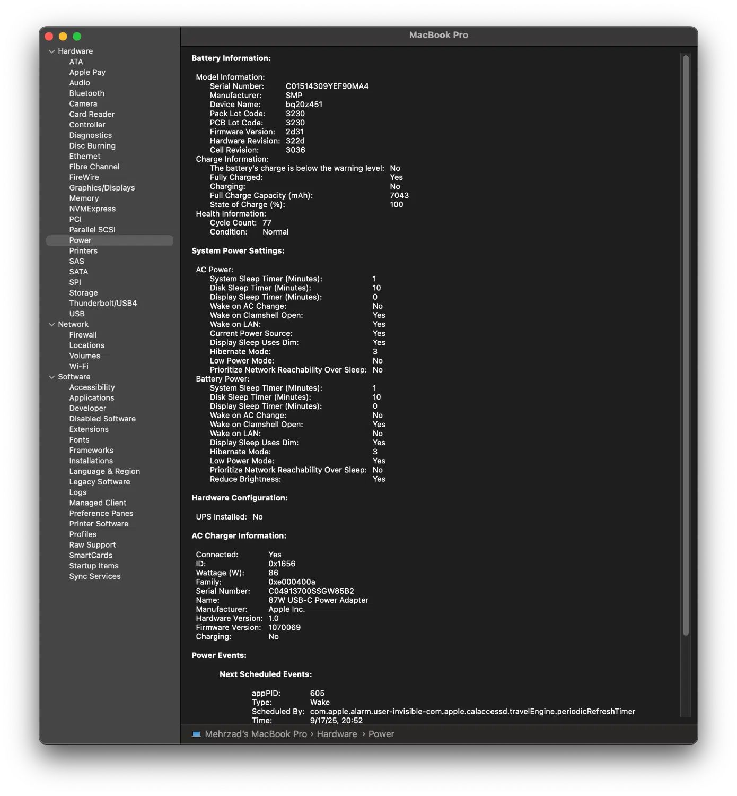737x796 pixels.
Task: Collapse the Network section chevron
Action: click(x=51, y=324)
